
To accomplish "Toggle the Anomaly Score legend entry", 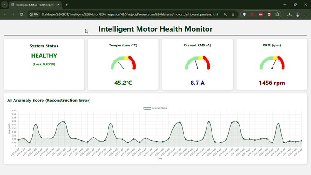I will tap(155, 108).
